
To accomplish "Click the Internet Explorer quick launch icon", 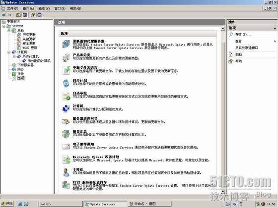I will coord(20,204).
